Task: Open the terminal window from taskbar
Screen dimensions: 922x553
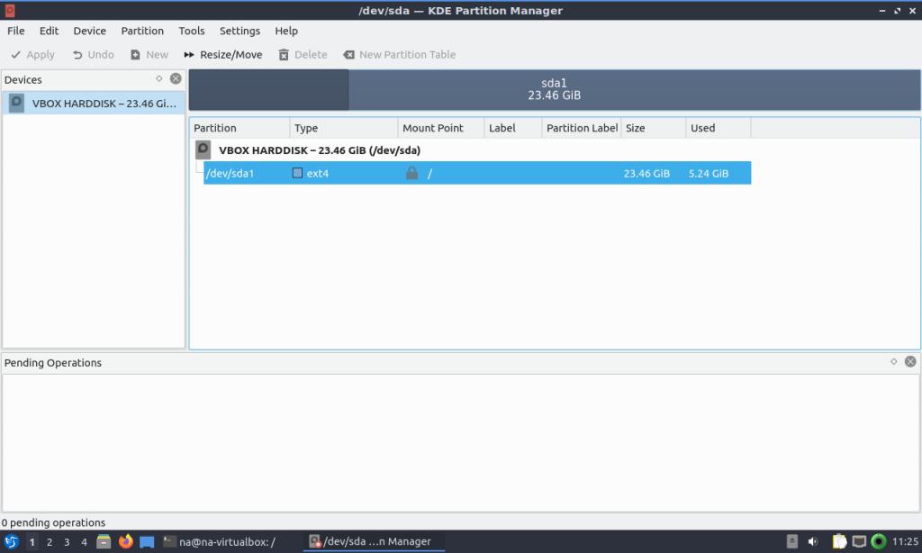Action: point(220,542)
